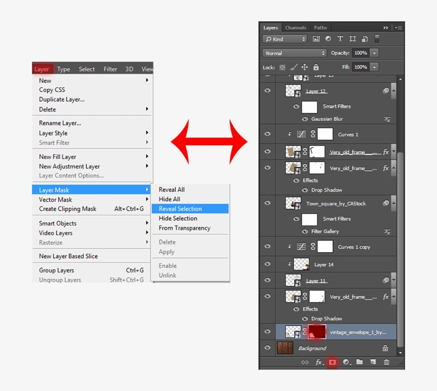Image resolution: width=437 pixels, height=391 pixels.
Task: Click the Create new layer icon
Action: coord(373,362)
